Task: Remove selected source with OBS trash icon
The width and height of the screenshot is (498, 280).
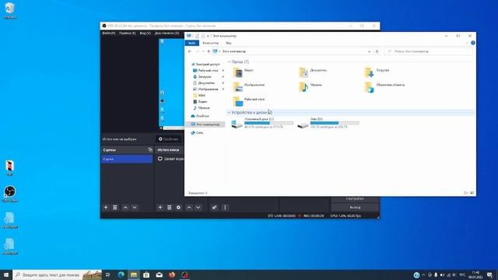Action: [170, 208]
